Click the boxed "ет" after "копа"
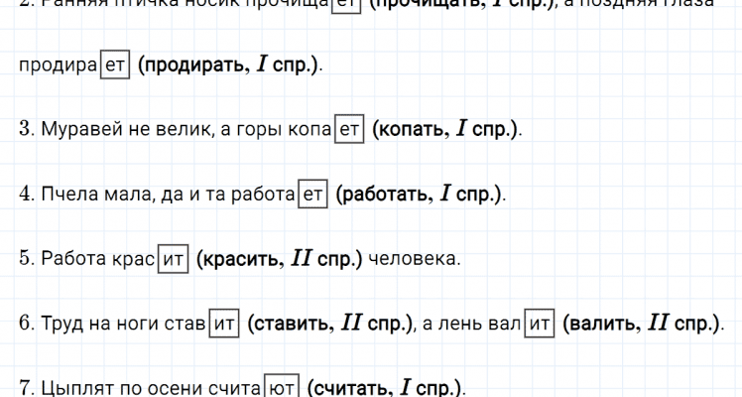Image resolution: width=742 pixels, height=397 pixels. coord(350,130)
